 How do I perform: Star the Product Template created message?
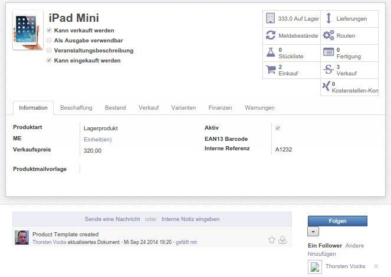coord(272,239)
